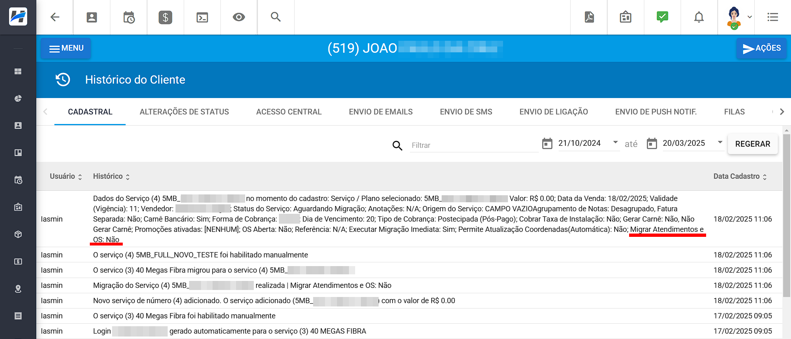Open the clipboard icon in sidebar
This screenshot has width=791, height=339.
(x=18, y=207)
